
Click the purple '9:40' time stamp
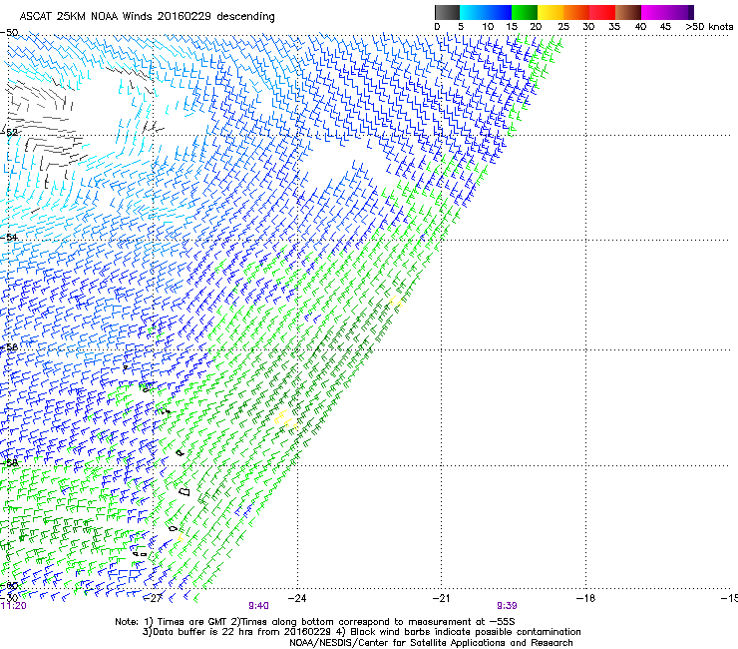pos(259,606)
